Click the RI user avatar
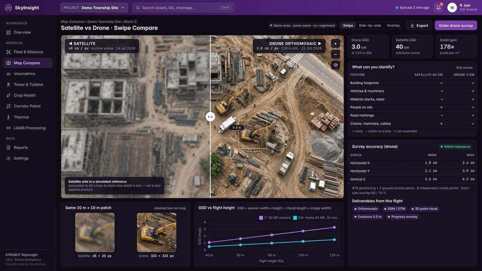 tap(452, 8)
